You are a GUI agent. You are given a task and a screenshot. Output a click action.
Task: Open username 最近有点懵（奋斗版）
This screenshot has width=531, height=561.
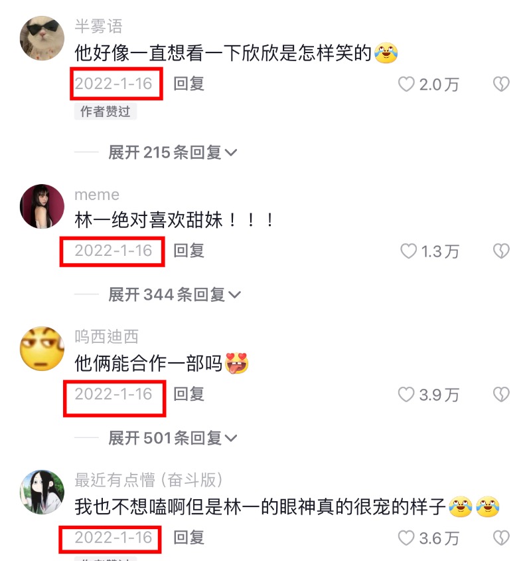149,480
